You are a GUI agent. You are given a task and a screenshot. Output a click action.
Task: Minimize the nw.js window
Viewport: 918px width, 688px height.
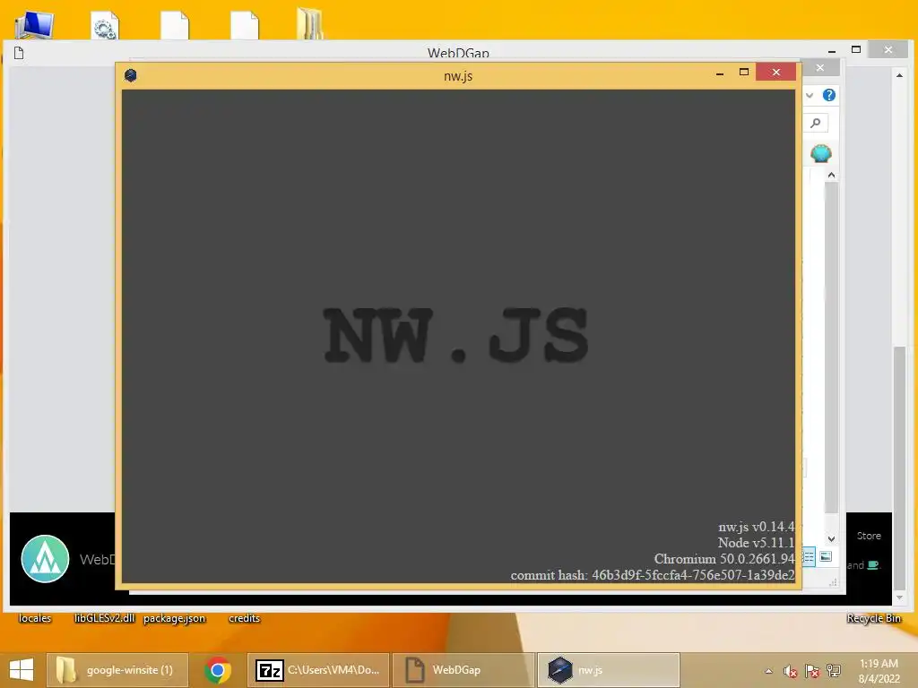[720, 73]
